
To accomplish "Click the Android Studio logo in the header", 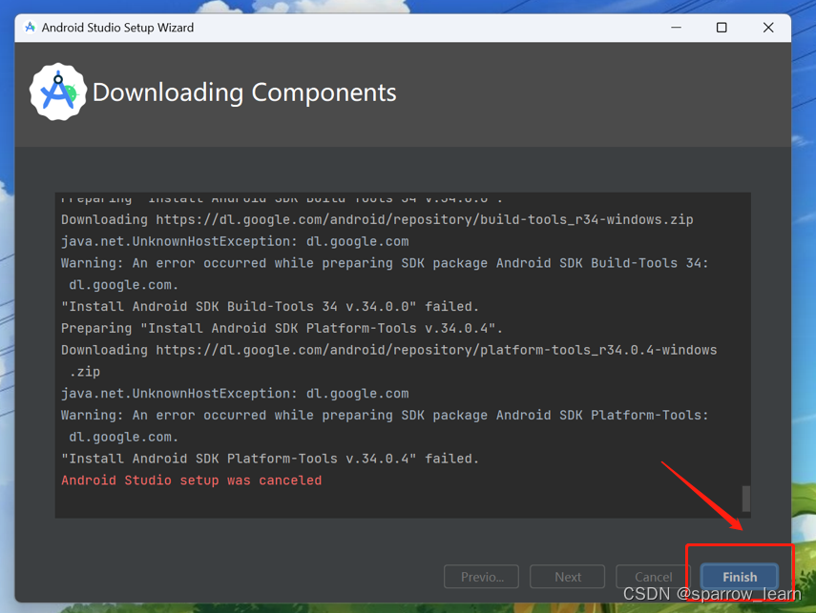I will [58, 92].
